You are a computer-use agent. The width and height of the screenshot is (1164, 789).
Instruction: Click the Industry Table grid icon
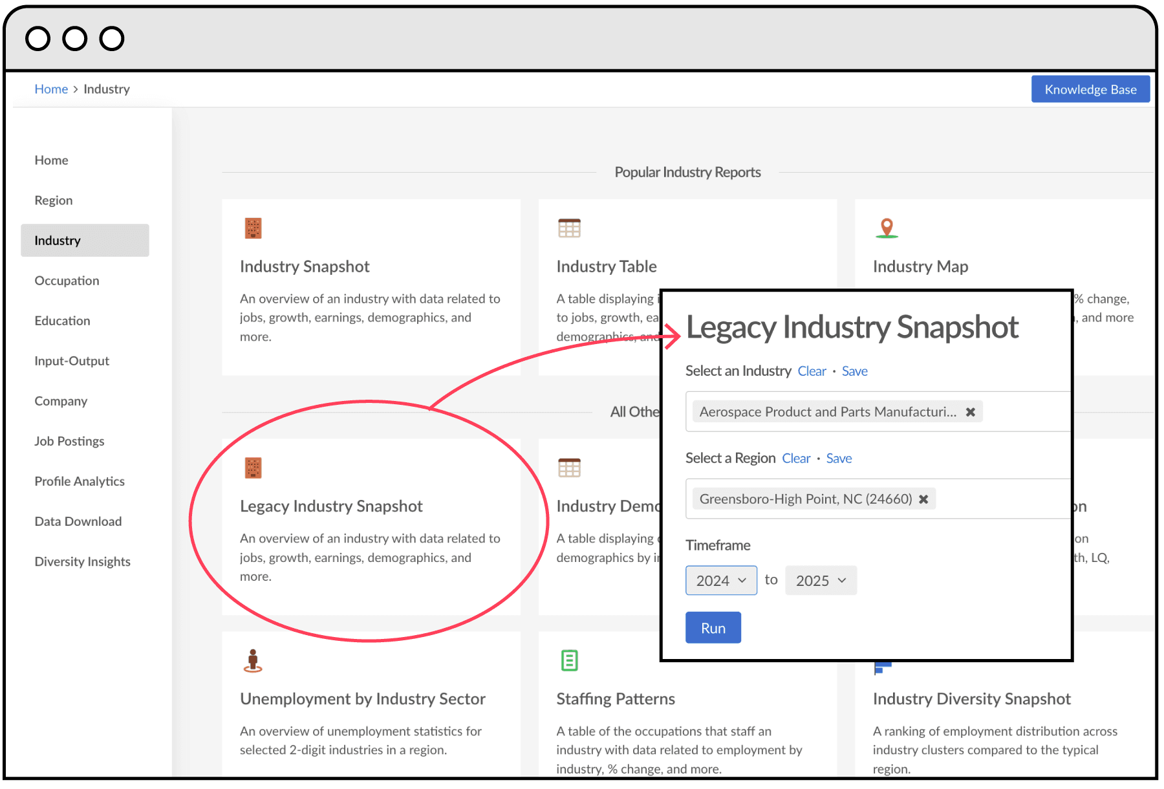569,228
